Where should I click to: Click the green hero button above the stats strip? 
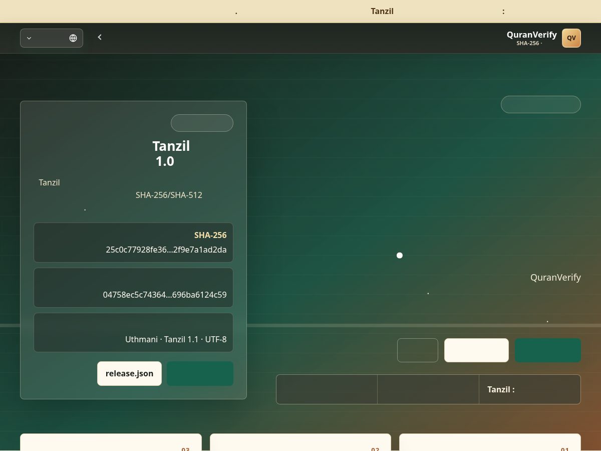[x=548, y=350]
